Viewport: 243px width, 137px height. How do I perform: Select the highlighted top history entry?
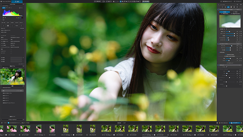[12, 91]
